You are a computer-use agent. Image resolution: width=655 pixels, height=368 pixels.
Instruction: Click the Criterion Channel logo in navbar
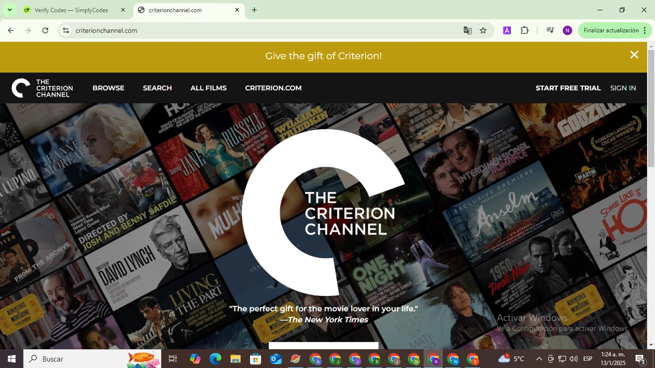(42, 88)
